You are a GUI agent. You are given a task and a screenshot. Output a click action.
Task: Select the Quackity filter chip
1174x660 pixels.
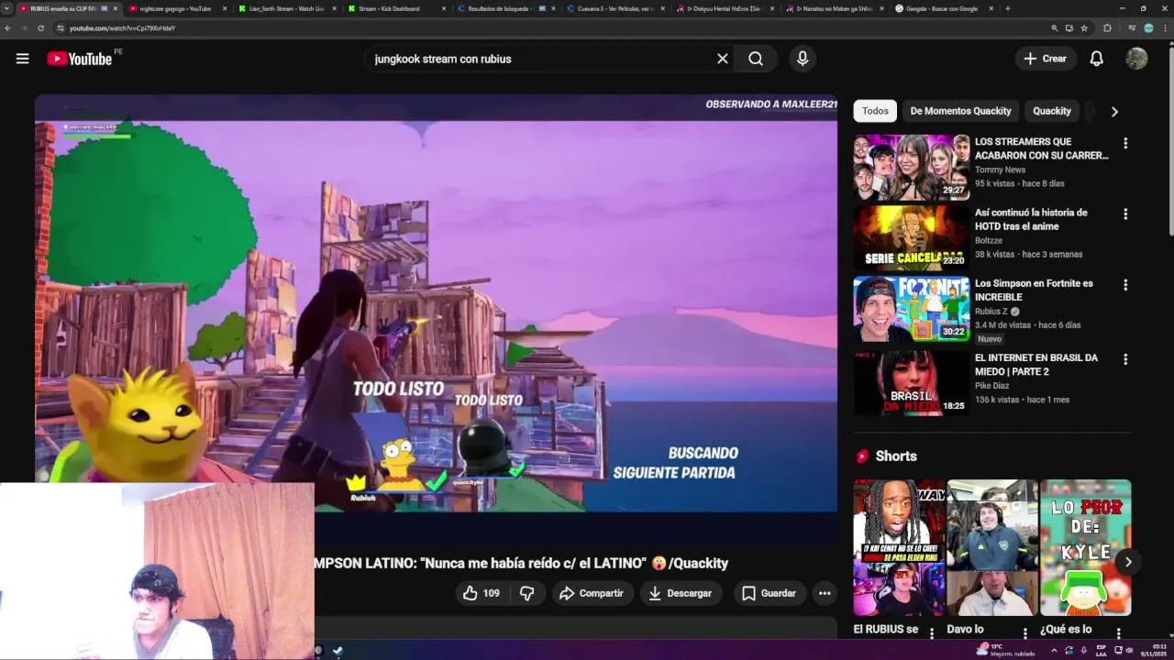(x=1052, y=111)
